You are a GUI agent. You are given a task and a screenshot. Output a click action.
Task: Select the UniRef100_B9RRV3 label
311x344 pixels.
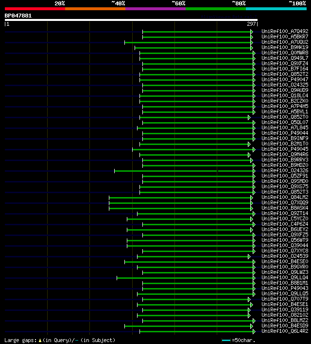(285, 160)
